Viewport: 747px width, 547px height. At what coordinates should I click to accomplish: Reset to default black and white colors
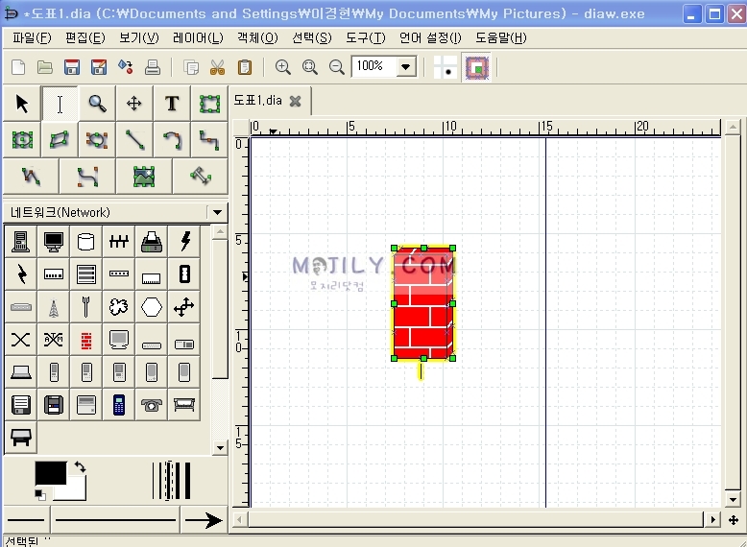40,495
